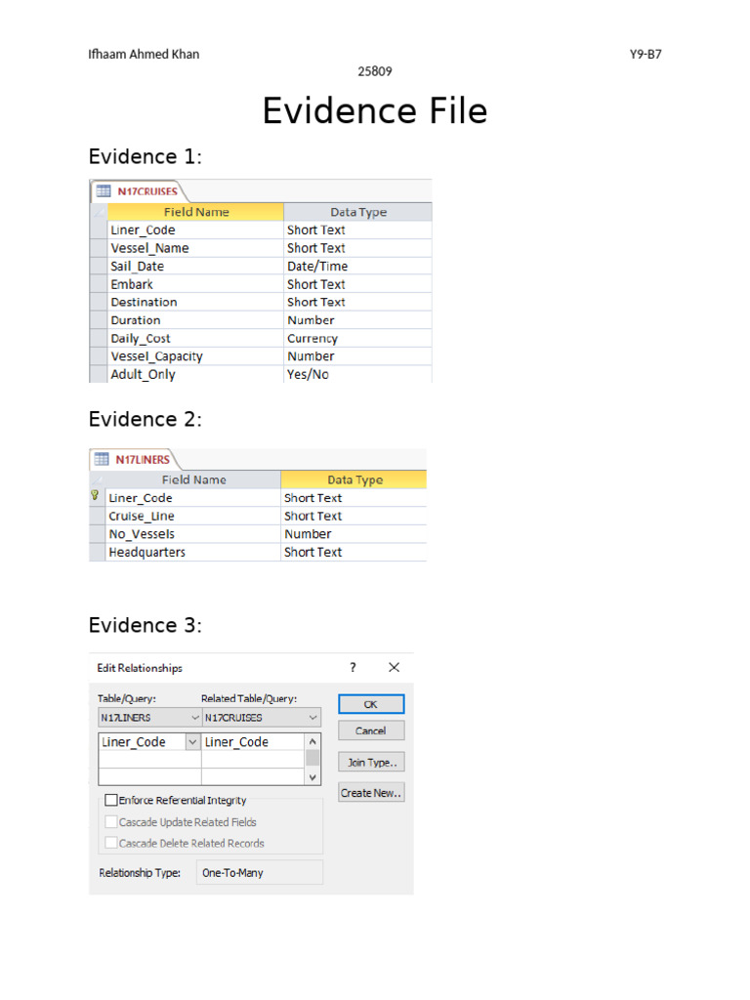Click the name Ifhaam Ahmed Khan
Screen dimensions: 750x1000
144,55
